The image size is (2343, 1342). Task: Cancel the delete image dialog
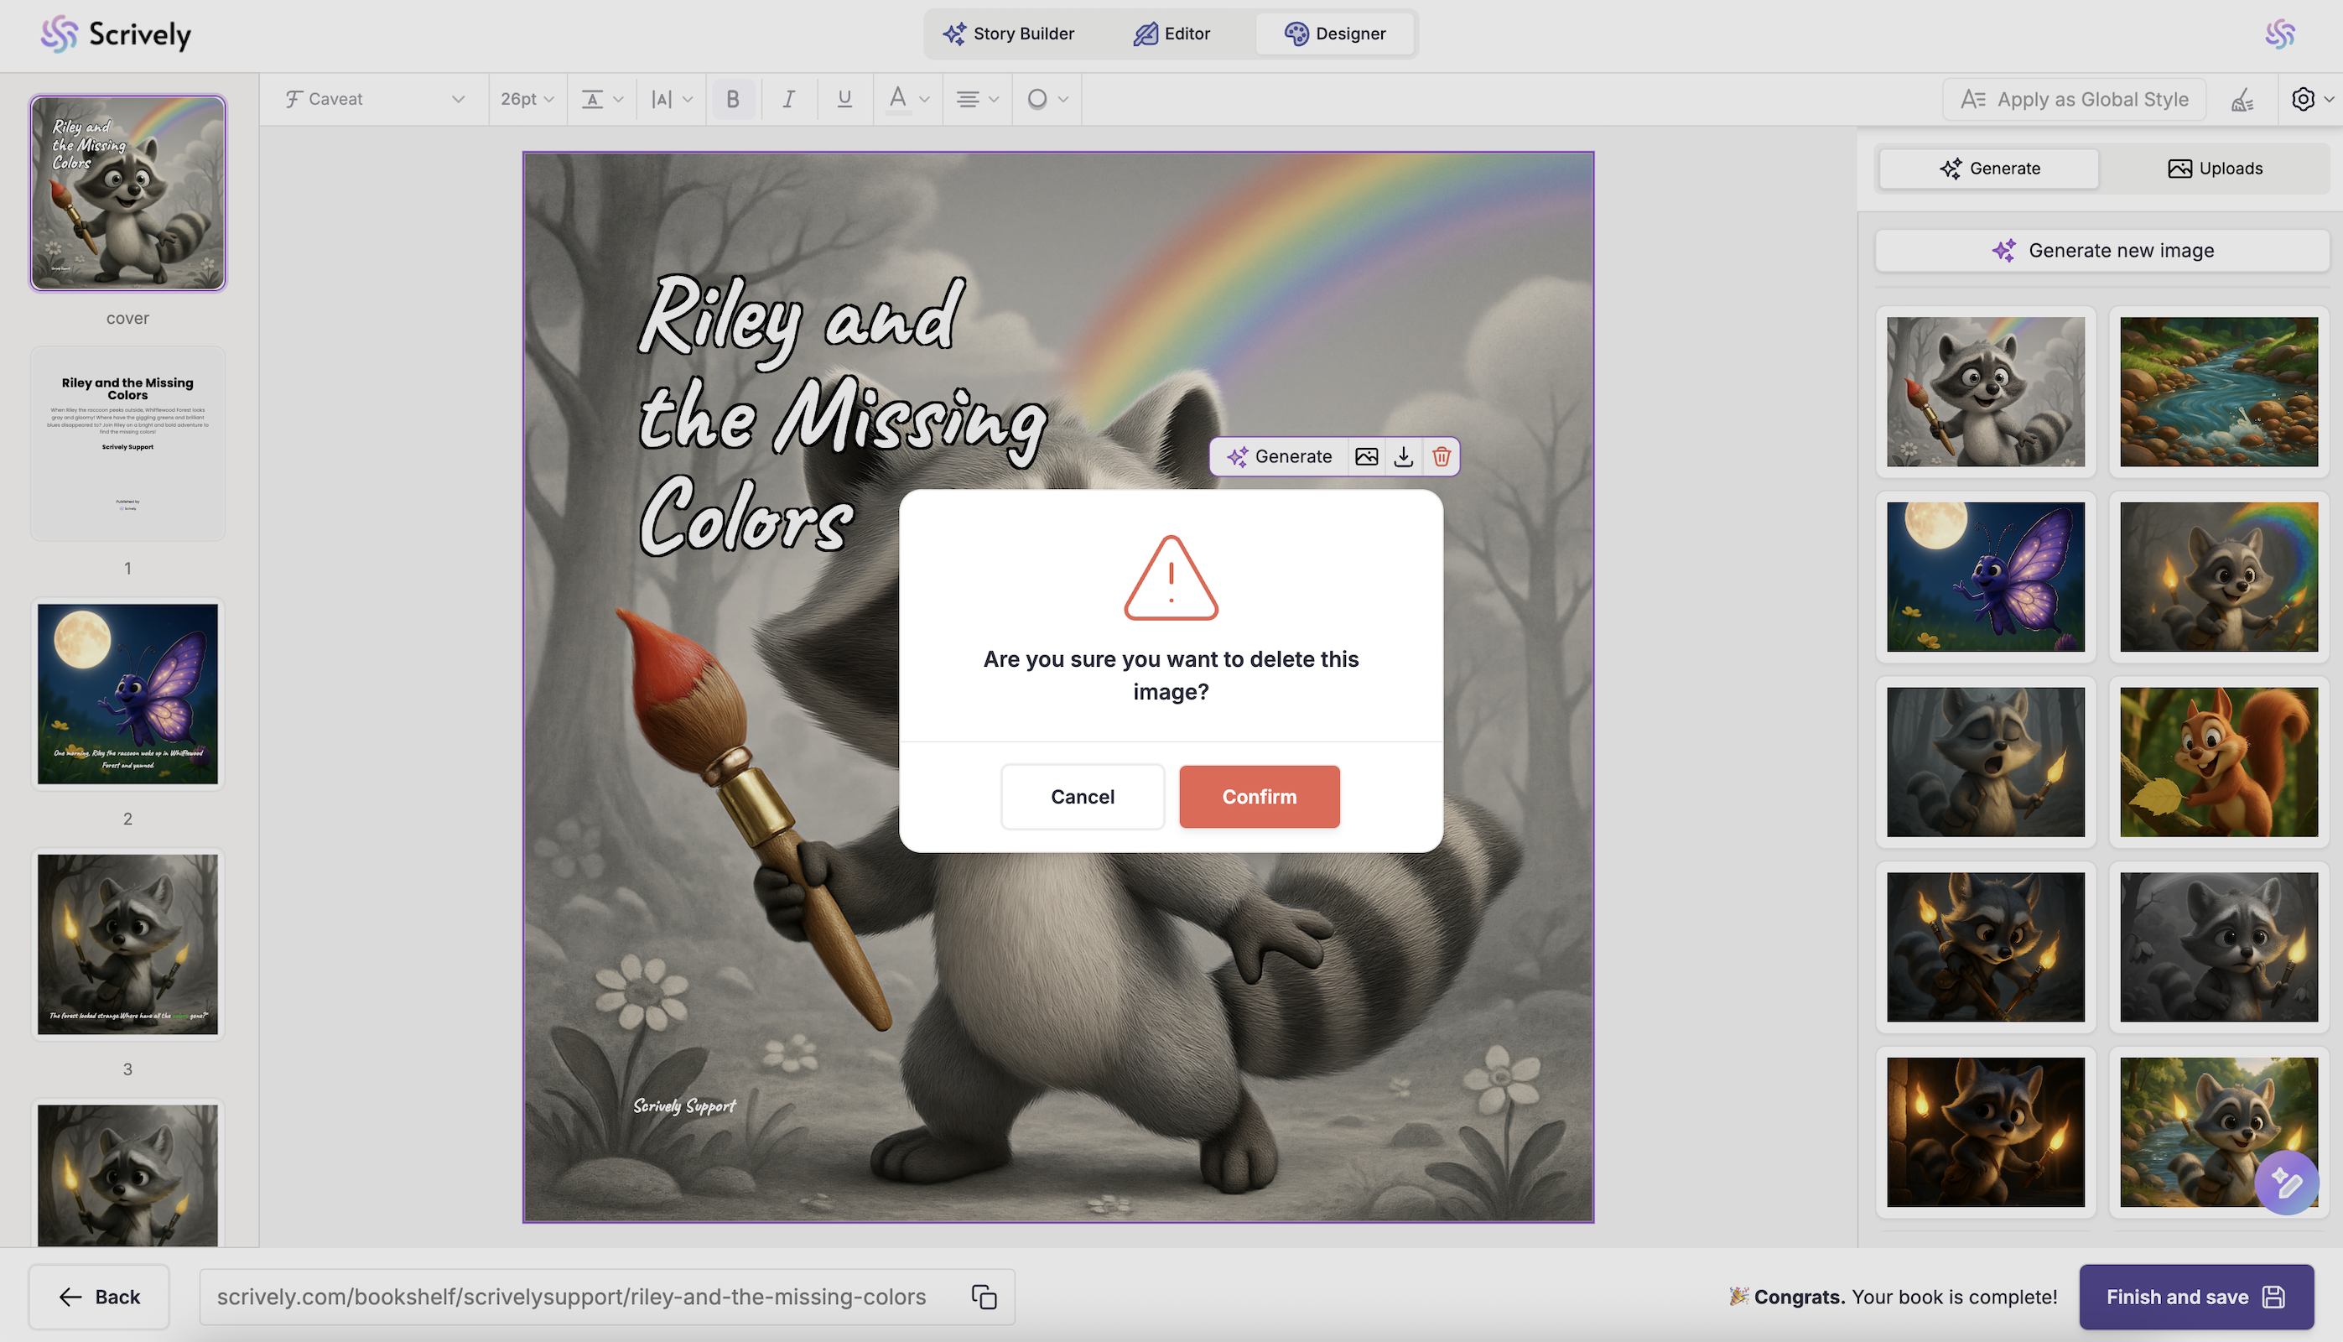coord(1082,796)
